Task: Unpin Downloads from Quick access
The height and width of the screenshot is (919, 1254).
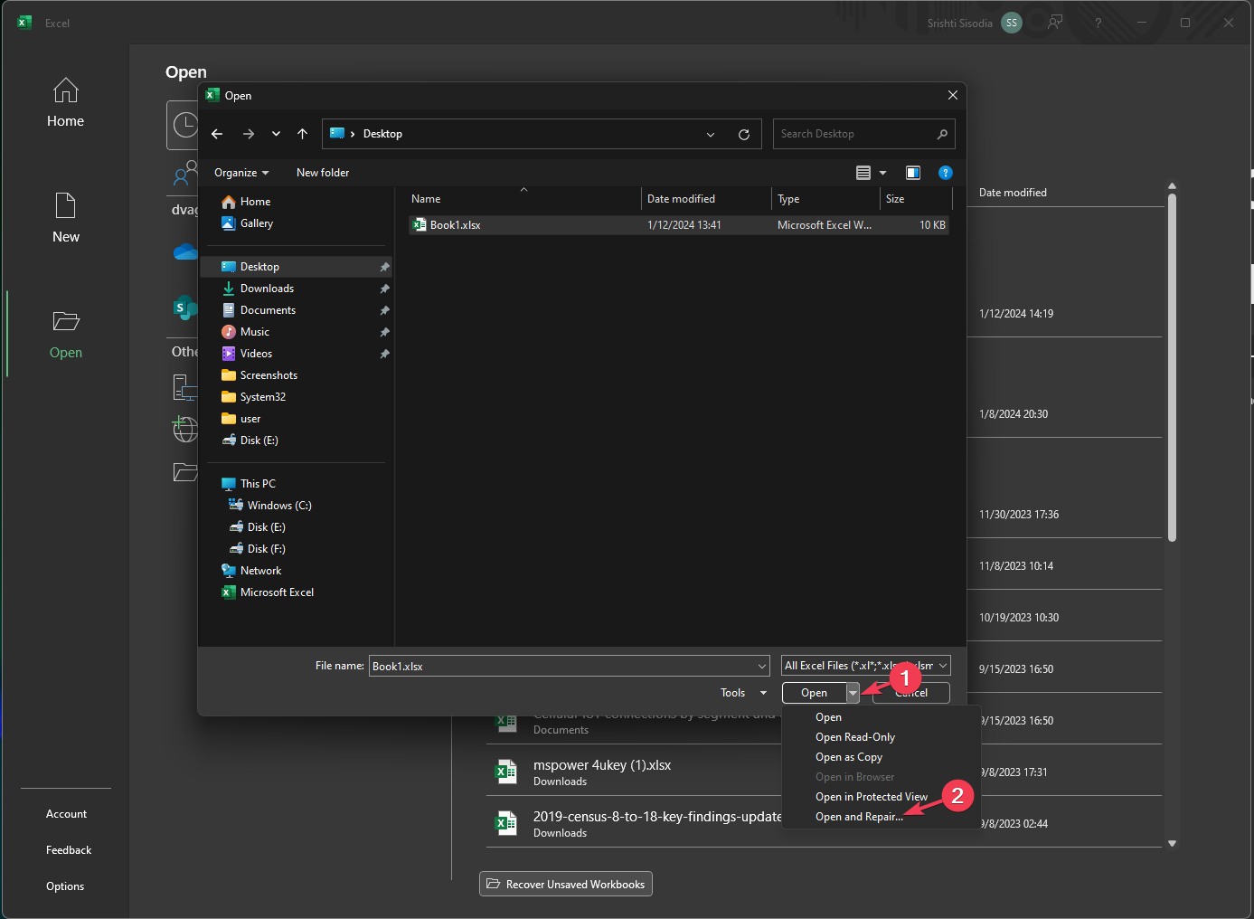Action: pos(383,288)
